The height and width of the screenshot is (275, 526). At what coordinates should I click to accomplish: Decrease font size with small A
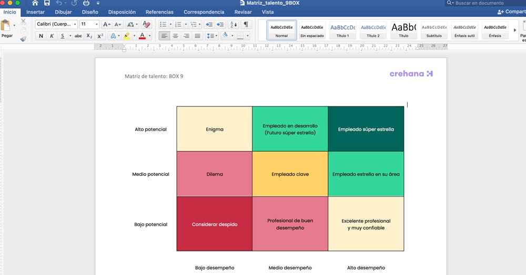(x=117, y=25)
